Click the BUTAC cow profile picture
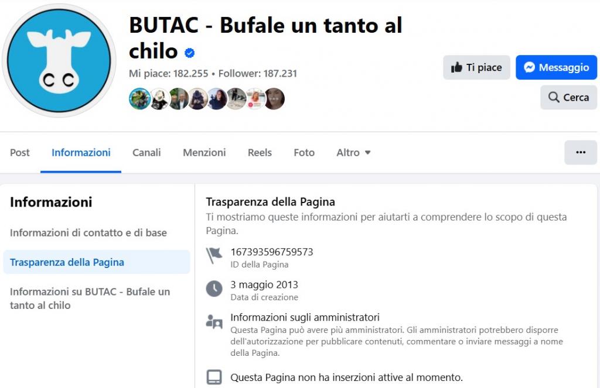Screen dimensions: 600x388 60,60
